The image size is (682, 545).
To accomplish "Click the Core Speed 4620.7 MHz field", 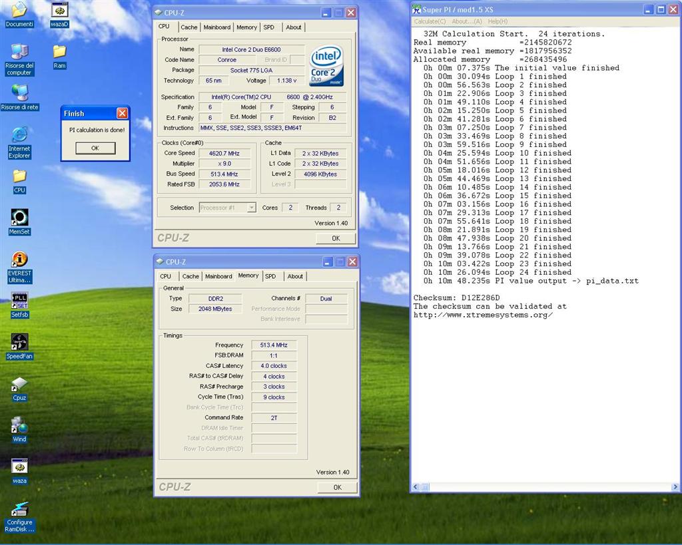I will pos(224,153).
